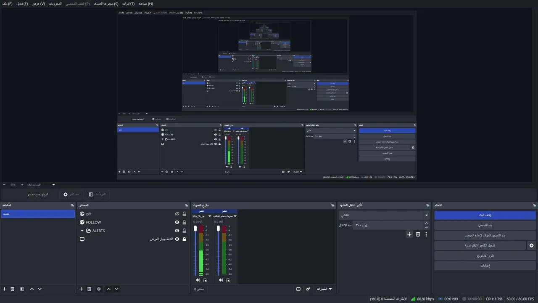This screenshot has height=303, width=538.
Task: Show the hidden gift source via eye icon
Action: pos(177,214)
